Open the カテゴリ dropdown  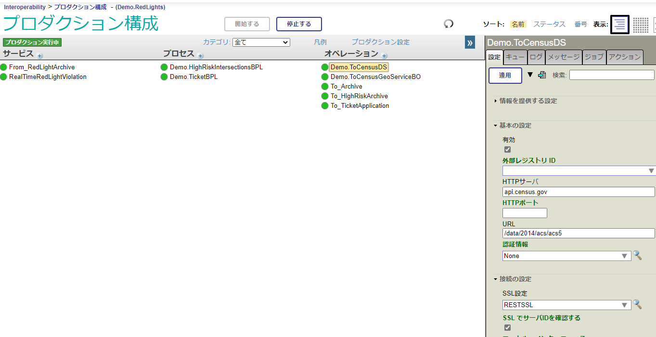261,42
